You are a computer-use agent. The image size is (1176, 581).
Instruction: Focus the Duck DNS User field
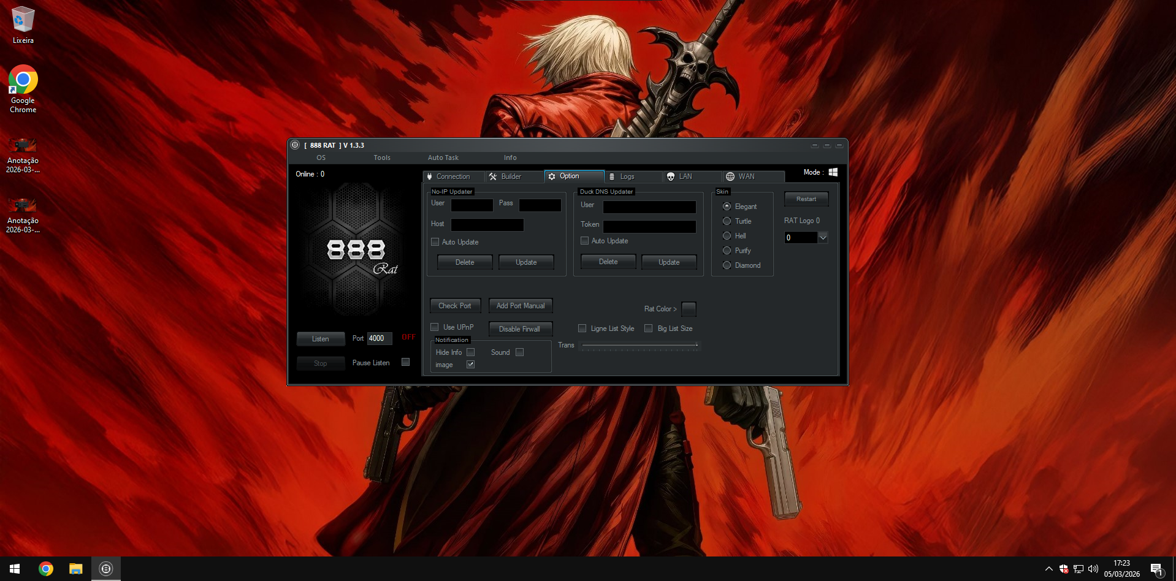[x=649, y=207]
